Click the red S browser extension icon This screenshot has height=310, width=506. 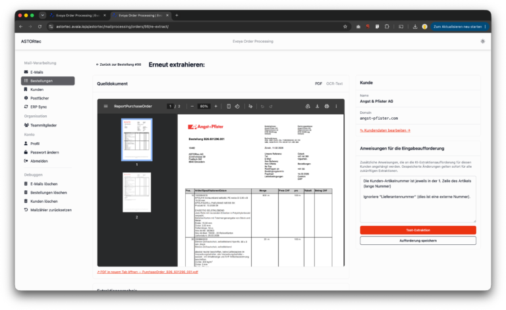coord(368,27)
